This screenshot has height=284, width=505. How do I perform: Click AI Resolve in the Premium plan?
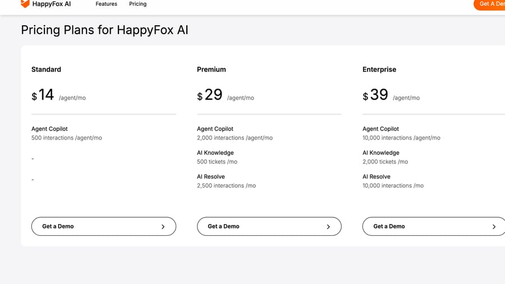click(x=211, y=176)
